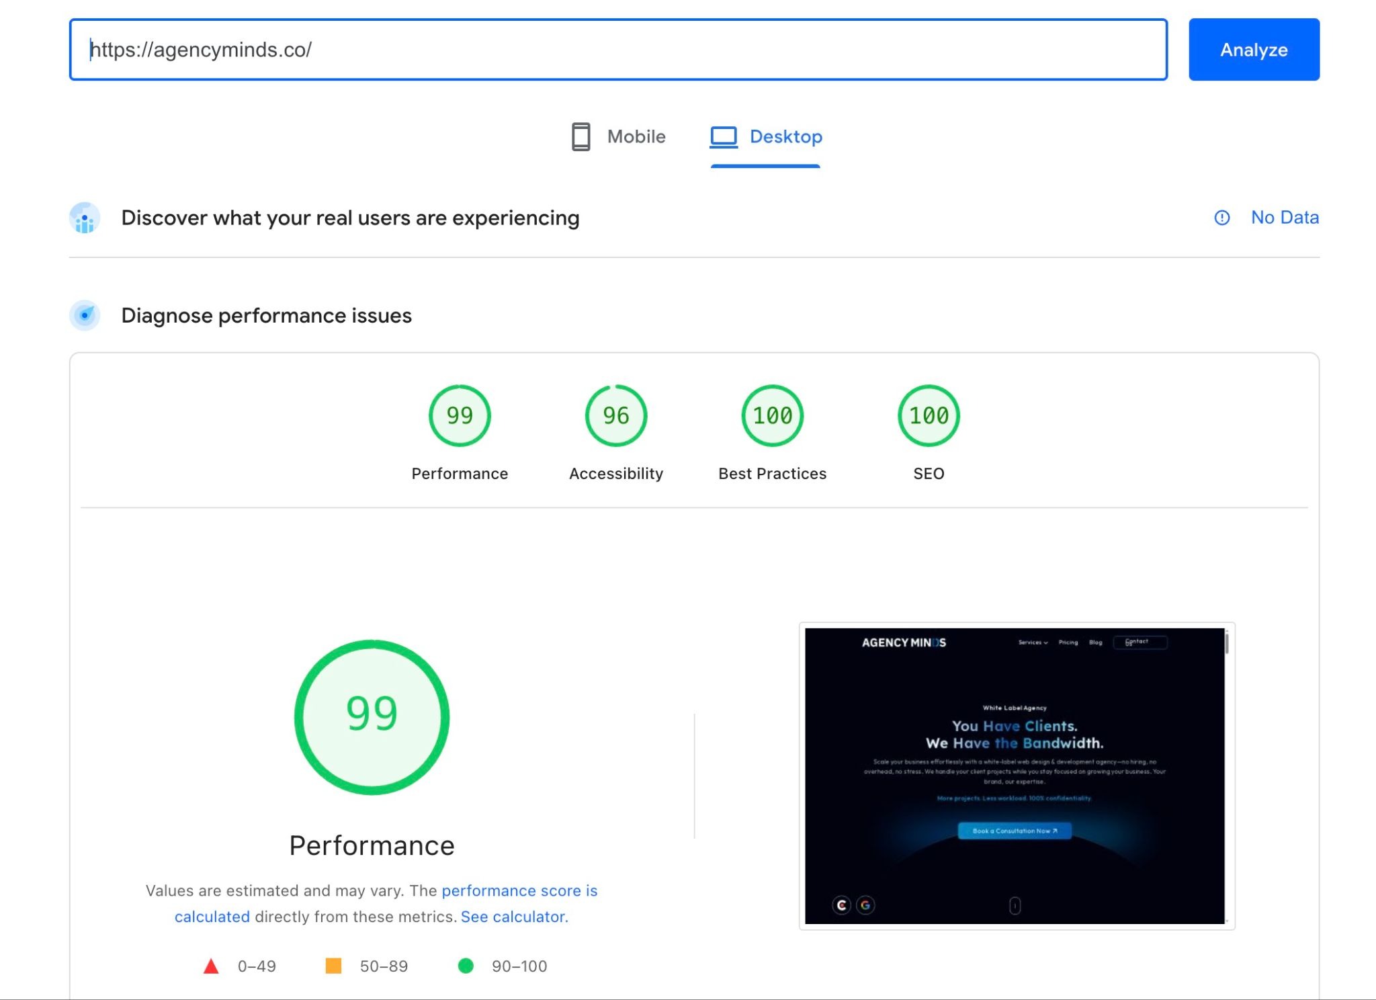Click the mobile phone icon
This screenshot has width=1376, height=1000.
pyautogui.click(x=580, y=136)
